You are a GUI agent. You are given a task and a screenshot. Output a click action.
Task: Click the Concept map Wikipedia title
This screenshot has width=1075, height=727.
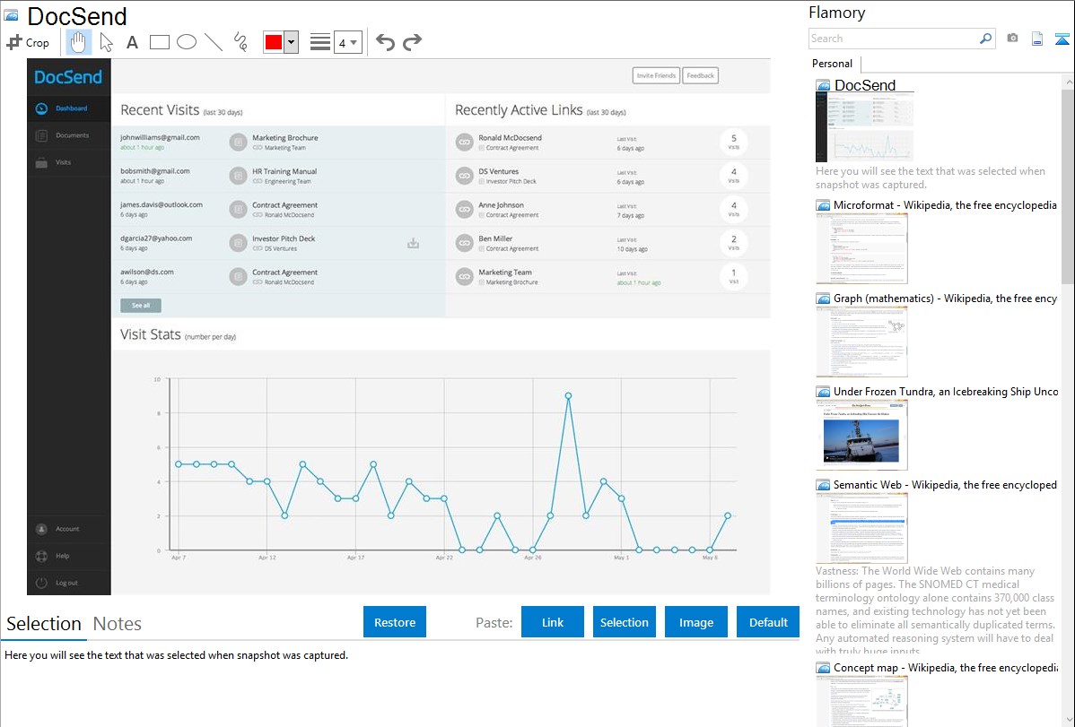tap(945, 668)
